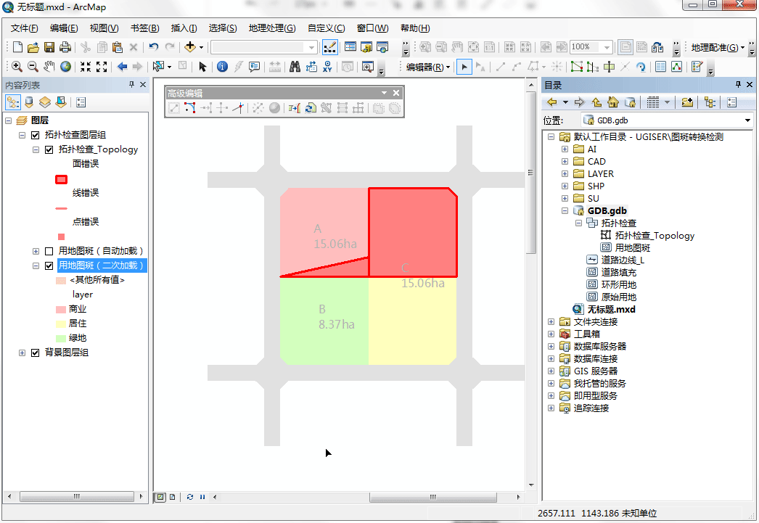Viewport: 759px width, 523px height.
Task: Open the attribute table icon on Editor toolbar
Action: pyautogui.click(x=661, y=67)
